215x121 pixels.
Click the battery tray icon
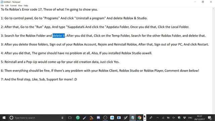tap(168, 118)
